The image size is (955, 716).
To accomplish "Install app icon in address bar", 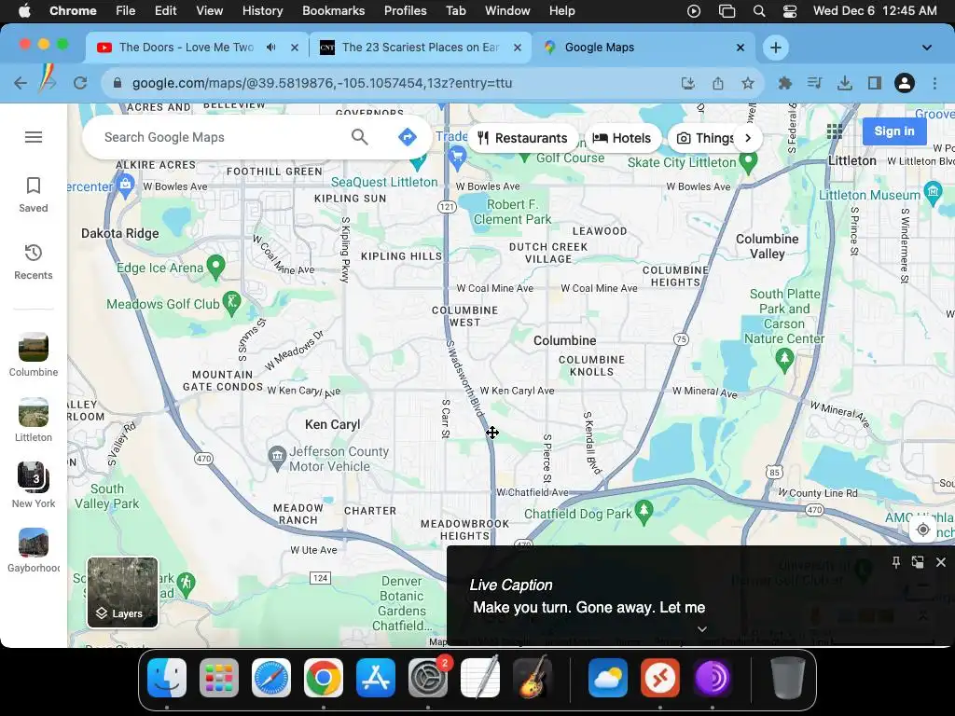I will [x=688, y=83].
